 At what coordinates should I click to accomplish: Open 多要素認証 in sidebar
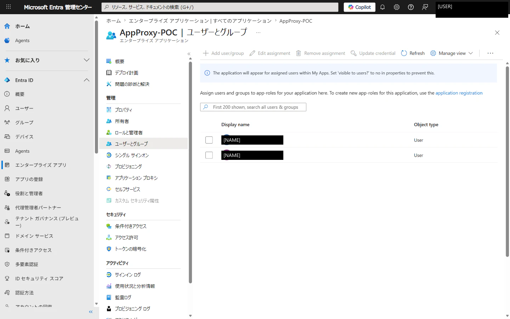click(27, 264)
